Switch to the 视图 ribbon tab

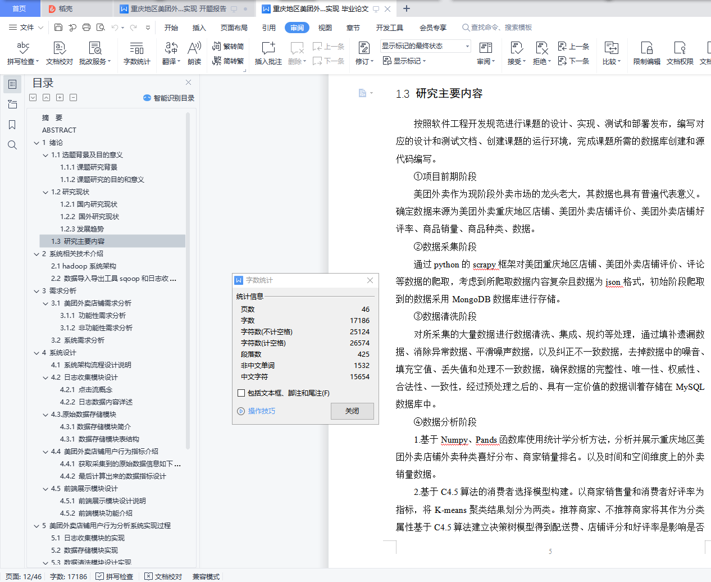(325, 28)
